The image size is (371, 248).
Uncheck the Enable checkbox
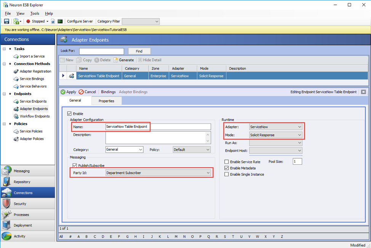coord(69,114)
